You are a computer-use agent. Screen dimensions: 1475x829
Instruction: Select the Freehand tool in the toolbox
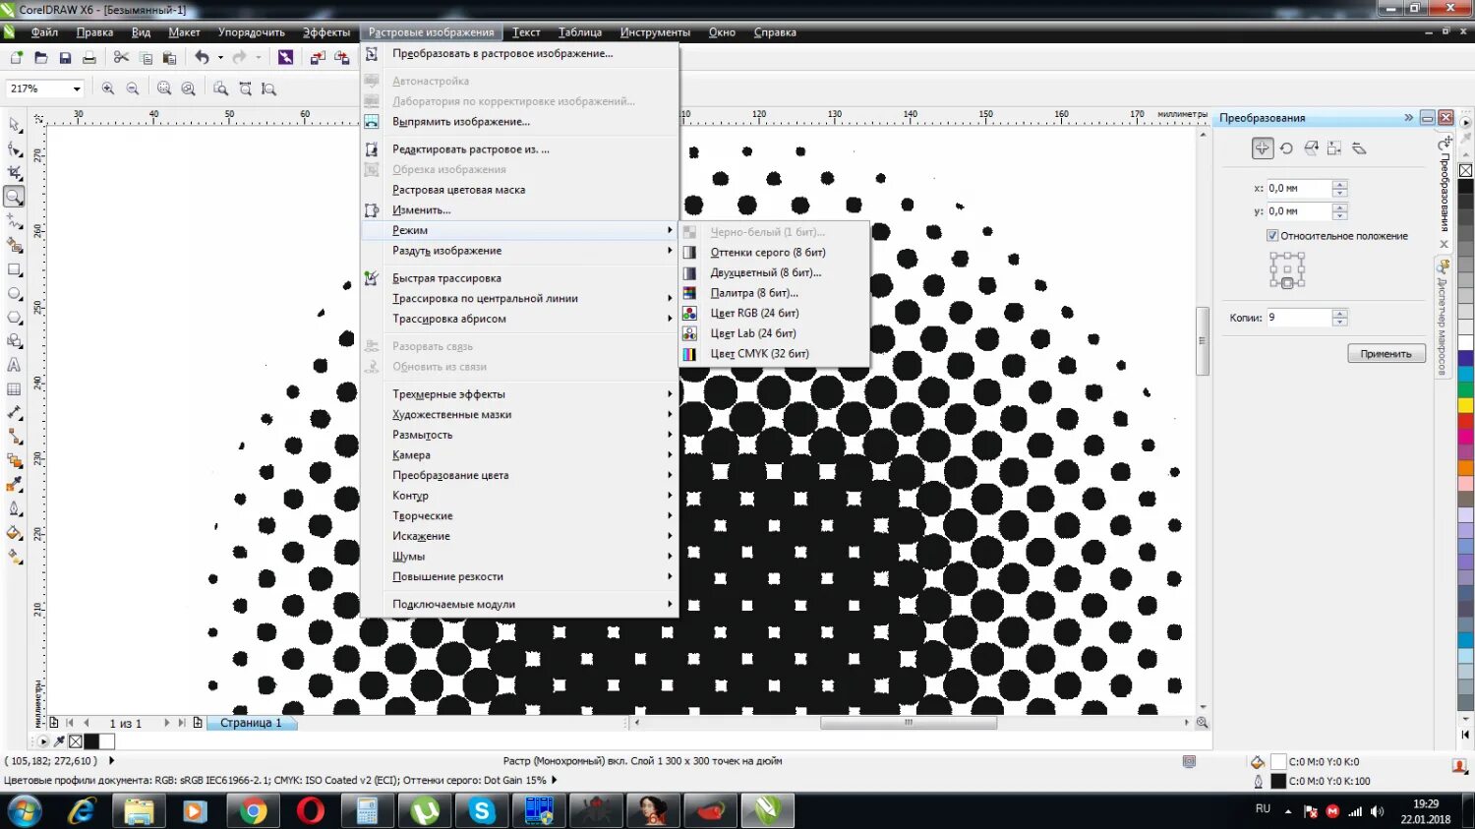coord(14,221)
